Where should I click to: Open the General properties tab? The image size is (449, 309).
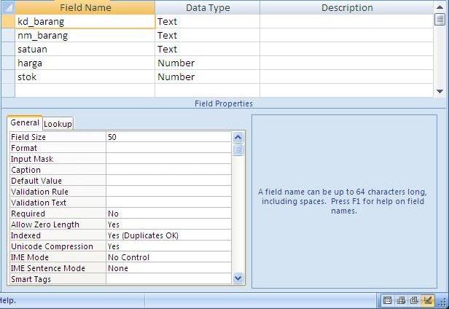click(x=25, y=122)
